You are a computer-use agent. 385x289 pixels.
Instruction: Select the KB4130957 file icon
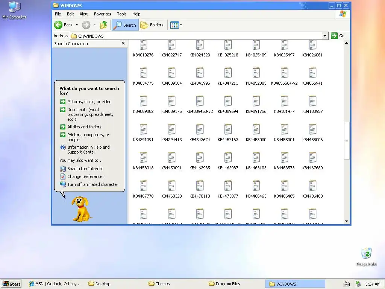(312, 101)
